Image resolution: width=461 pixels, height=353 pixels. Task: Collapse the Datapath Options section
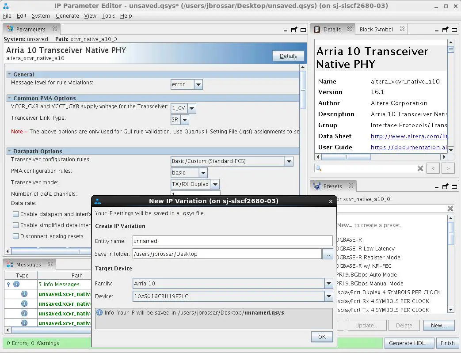tap(9, 151)
